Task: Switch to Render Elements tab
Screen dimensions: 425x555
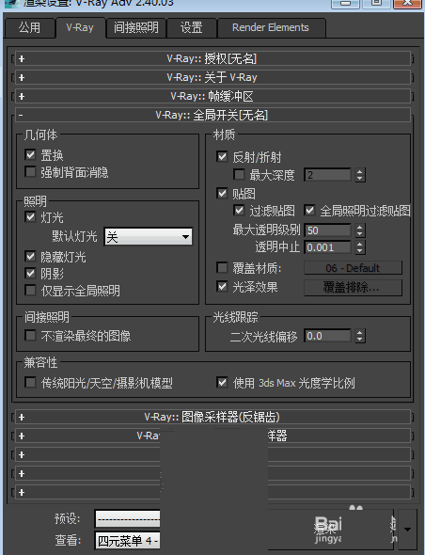Action: coord(271,27)
